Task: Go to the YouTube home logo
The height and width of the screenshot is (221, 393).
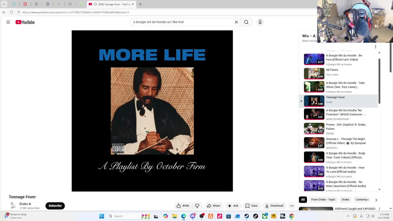Action: click(25, 22)
